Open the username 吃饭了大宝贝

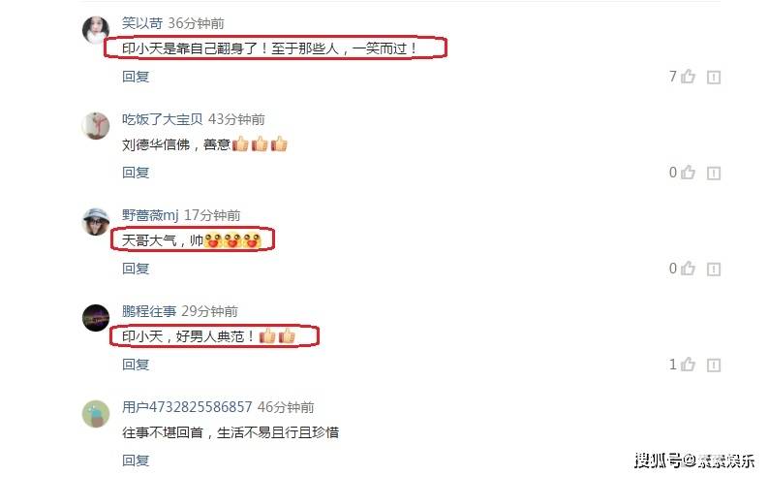point(163,119)
